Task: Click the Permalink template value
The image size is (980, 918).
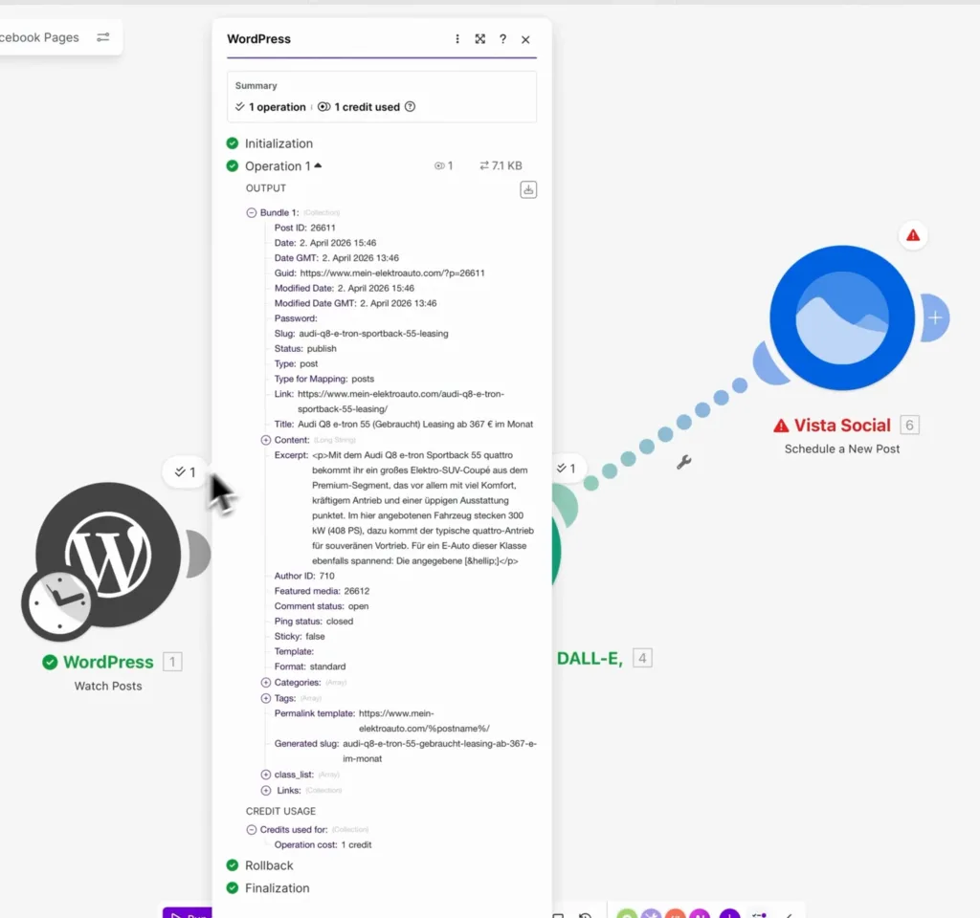Action: 424,721
